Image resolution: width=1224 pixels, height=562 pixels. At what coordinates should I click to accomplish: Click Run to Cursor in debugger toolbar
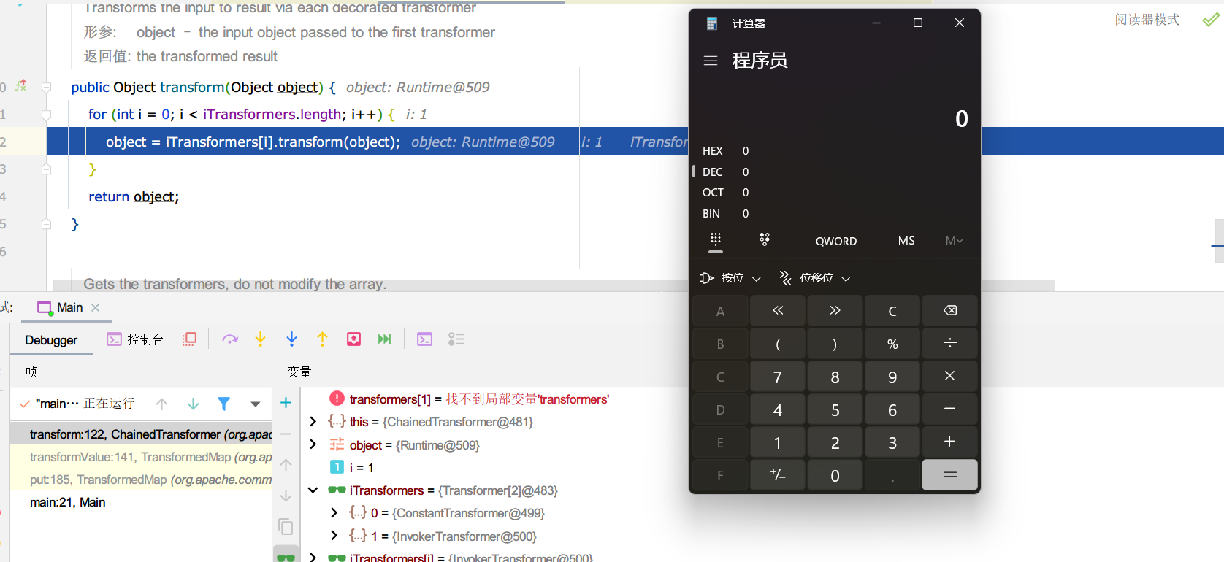pos(384,339)
